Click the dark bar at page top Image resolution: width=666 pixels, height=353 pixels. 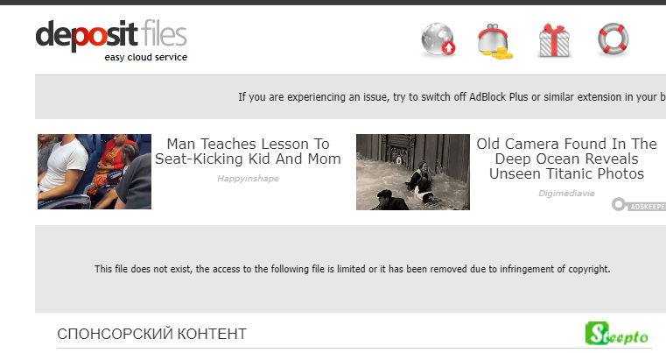tap(333, 3)
